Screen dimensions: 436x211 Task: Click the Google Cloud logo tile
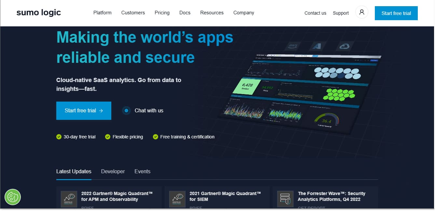tap(344, 46)
